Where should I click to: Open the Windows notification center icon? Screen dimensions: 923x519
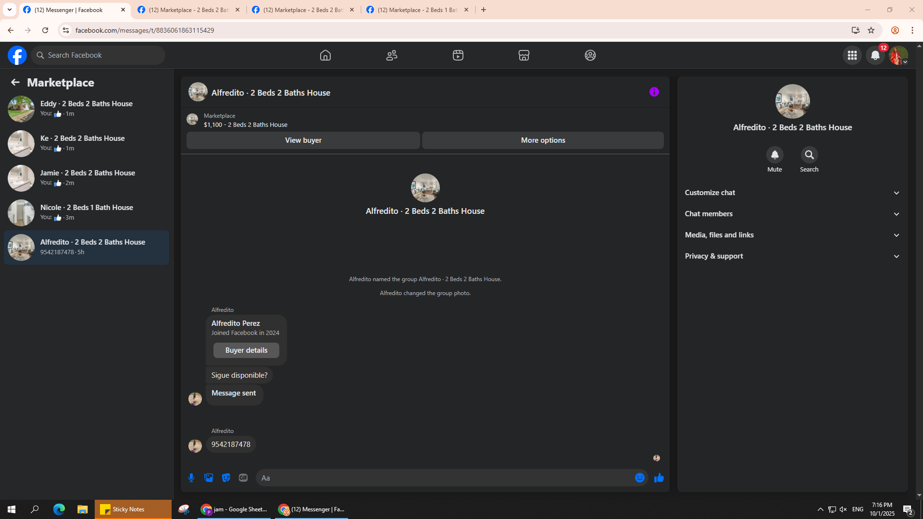[x=908, y=509]
